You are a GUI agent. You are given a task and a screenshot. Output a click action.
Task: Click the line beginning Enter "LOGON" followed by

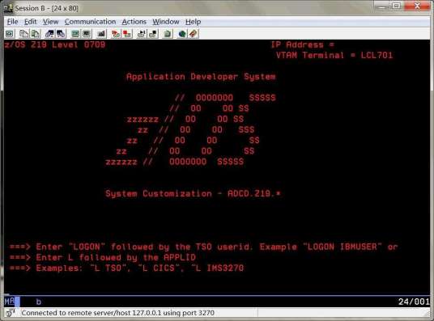(x=203, y=247)
